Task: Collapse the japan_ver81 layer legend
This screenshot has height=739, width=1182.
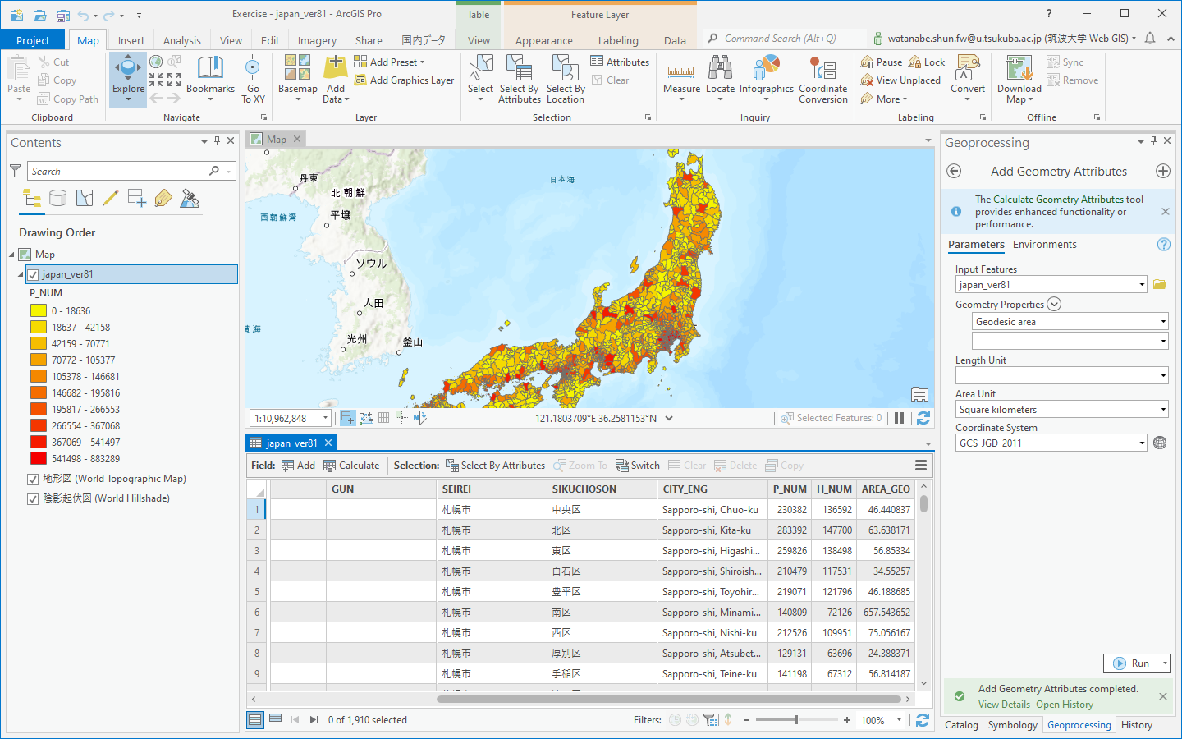Action: [x=21, y=274]
